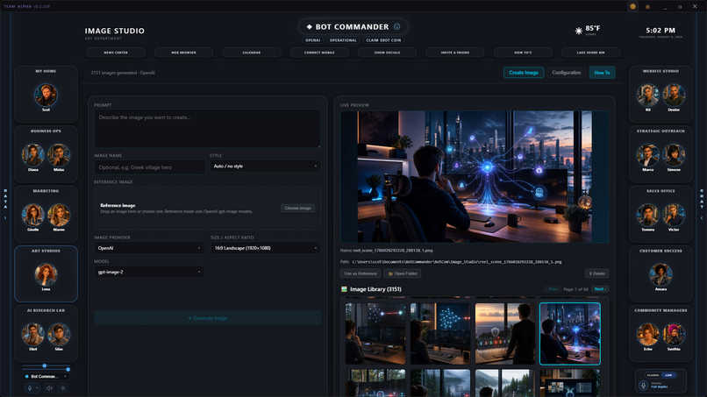Click the Generate Image button
This screenshot has width=707, height=397.
208,318
